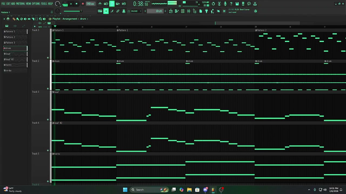Open the globe online news icon
The image size is (346, 194).
coord(255,11)
